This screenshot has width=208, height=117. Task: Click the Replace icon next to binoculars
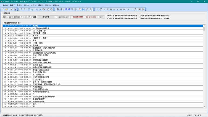32,9
